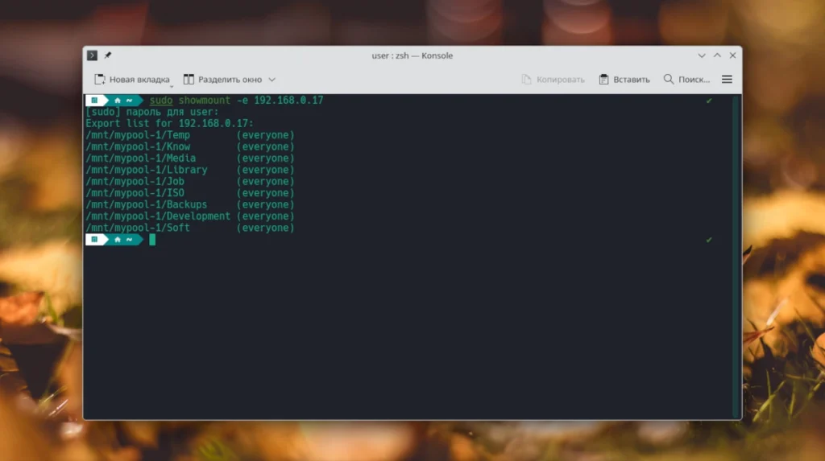Click the distro logo in the first prompt
The image size is (825, 461).
pos(94,101)
